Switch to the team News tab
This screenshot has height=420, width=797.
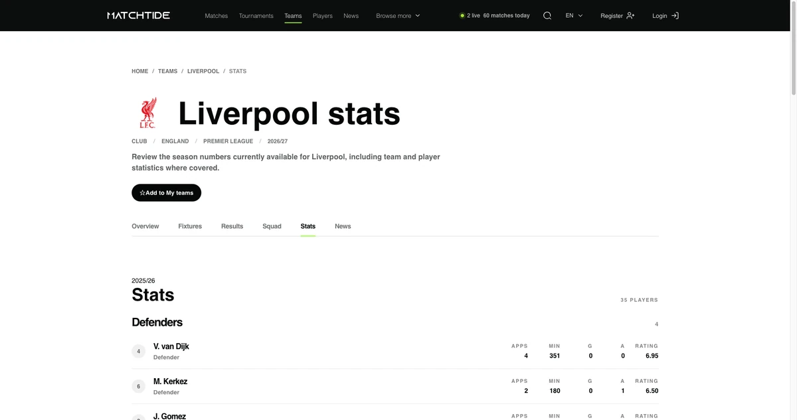coord(343,226)
